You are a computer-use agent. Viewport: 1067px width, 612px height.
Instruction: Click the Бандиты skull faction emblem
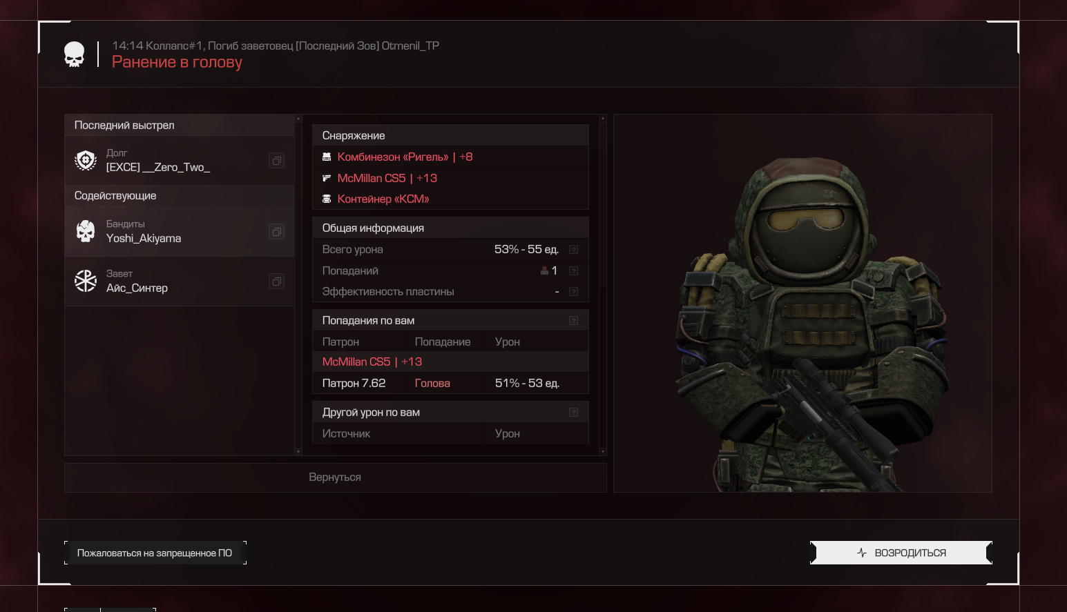tap(86, 232)
